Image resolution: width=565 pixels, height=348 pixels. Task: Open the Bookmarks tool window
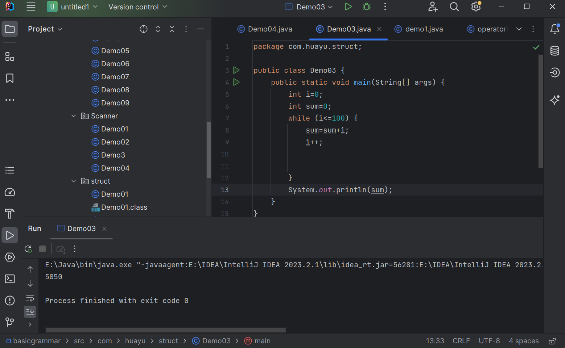pos(10,78)
